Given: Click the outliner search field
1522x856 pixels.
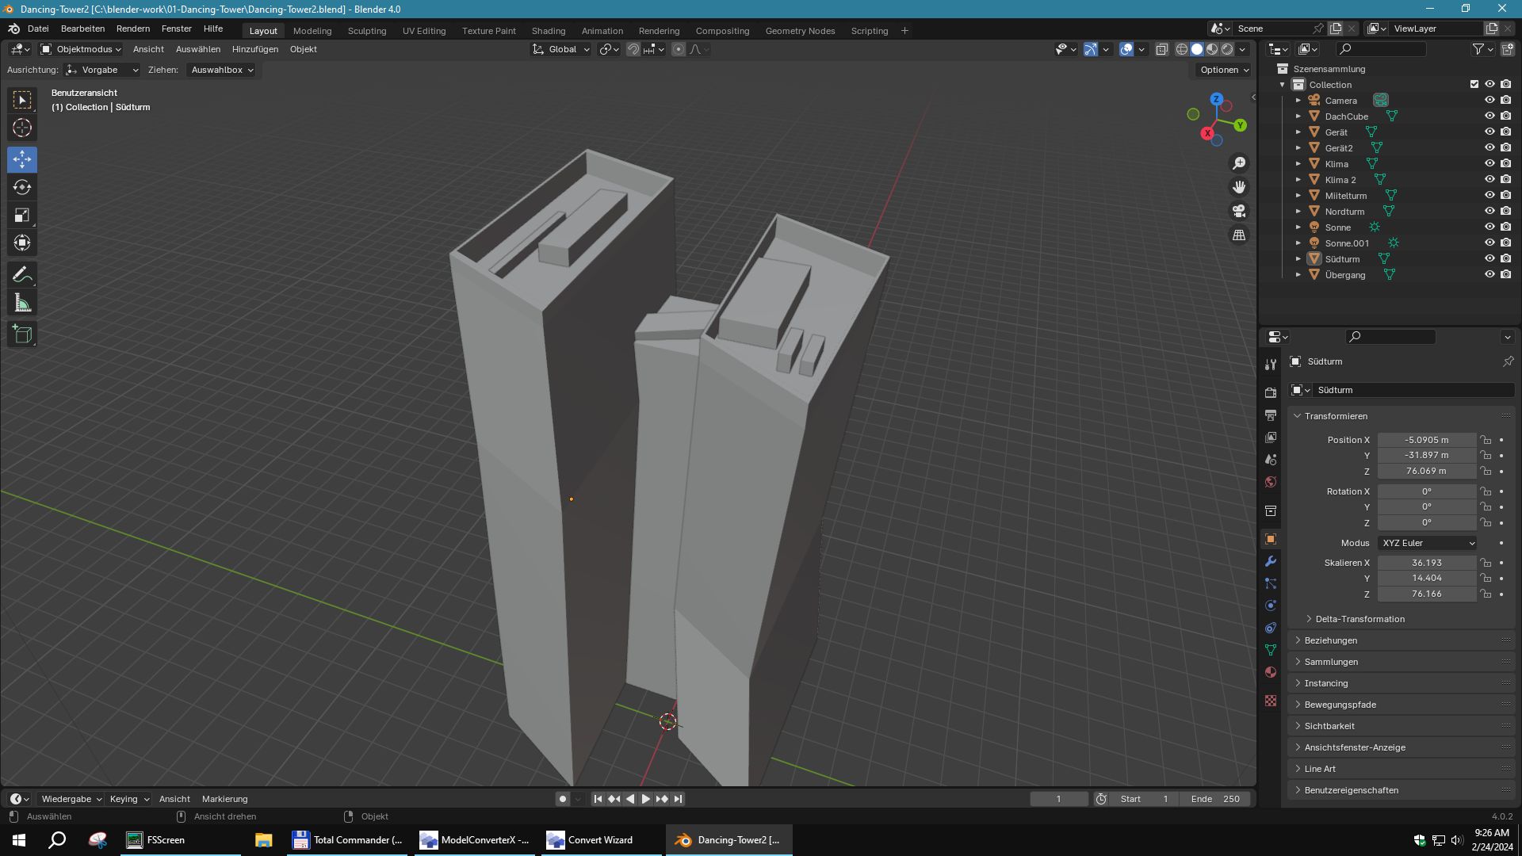Looking at the screenshot, I should [x=1381, y=49].
